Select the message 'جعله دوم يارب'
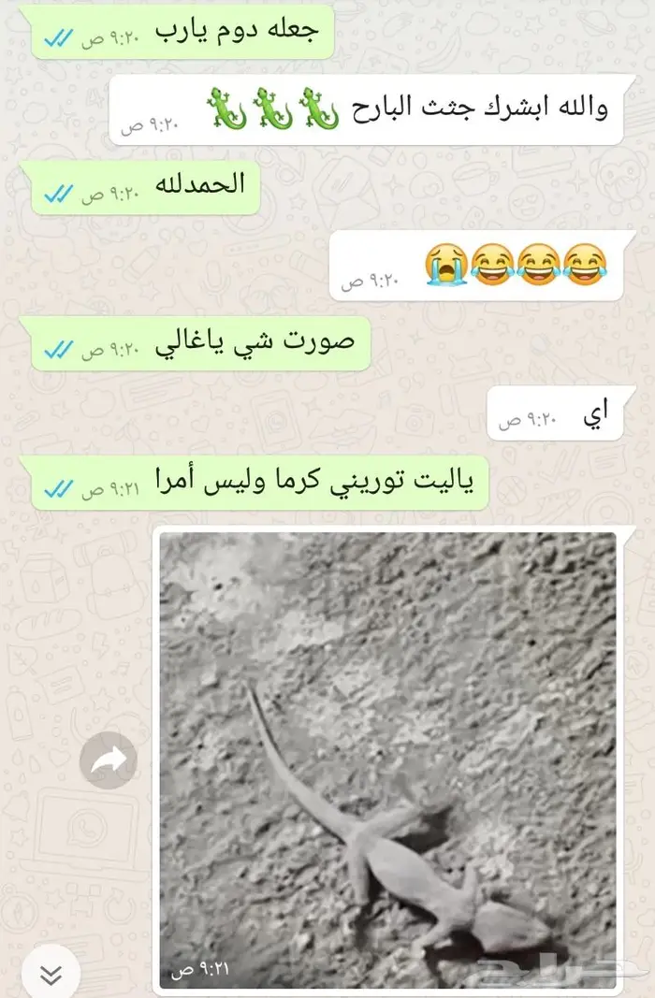This screenshot has height=998, width=655. click(x=182, y=32)
